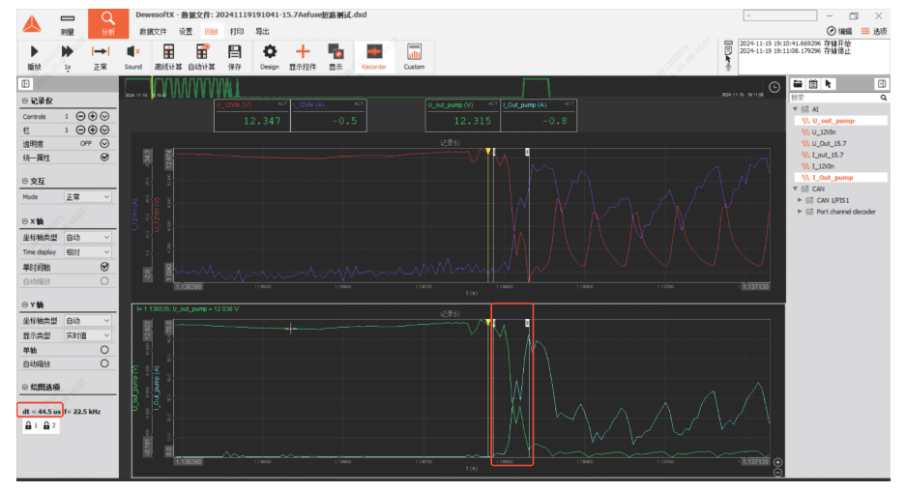Open channel folder icon in right panel
The width and height of the screenshot is (905, 492).
(798, 84)
